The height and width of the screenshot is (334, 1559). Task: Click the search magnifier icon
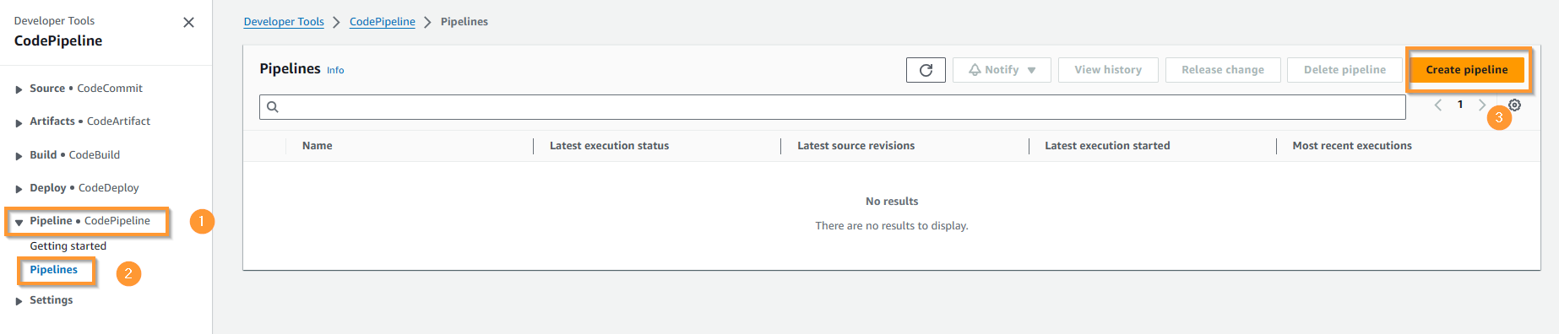coord(273,107)
